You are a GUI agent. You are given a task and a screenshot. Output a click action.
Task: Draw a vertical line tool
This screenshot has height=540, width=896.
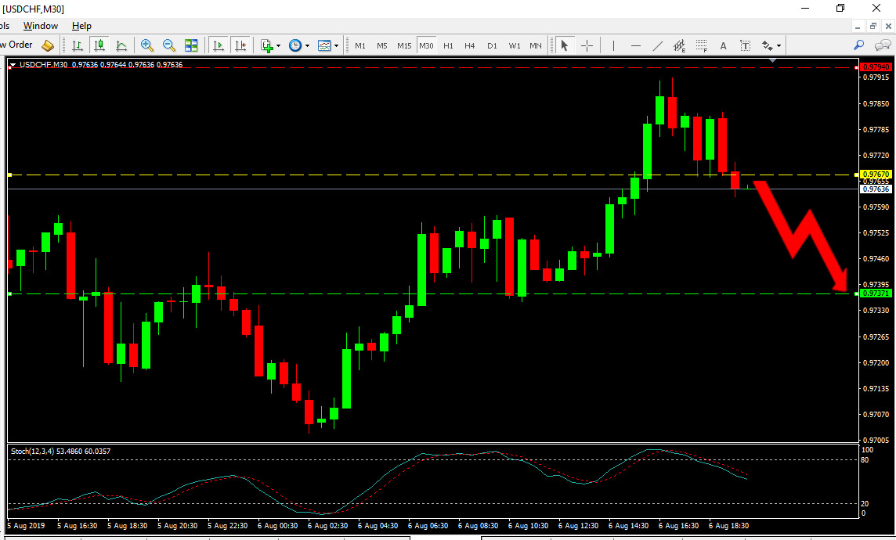[x=613, y=45]
